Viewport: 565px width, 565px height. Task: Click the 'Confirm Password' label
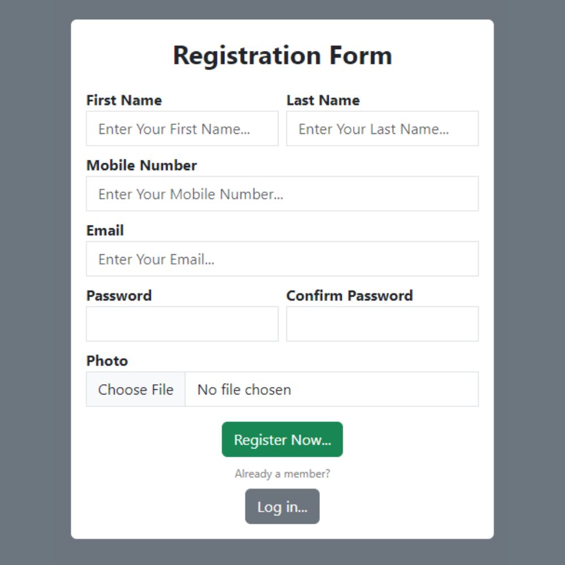[x=350, y=296]
